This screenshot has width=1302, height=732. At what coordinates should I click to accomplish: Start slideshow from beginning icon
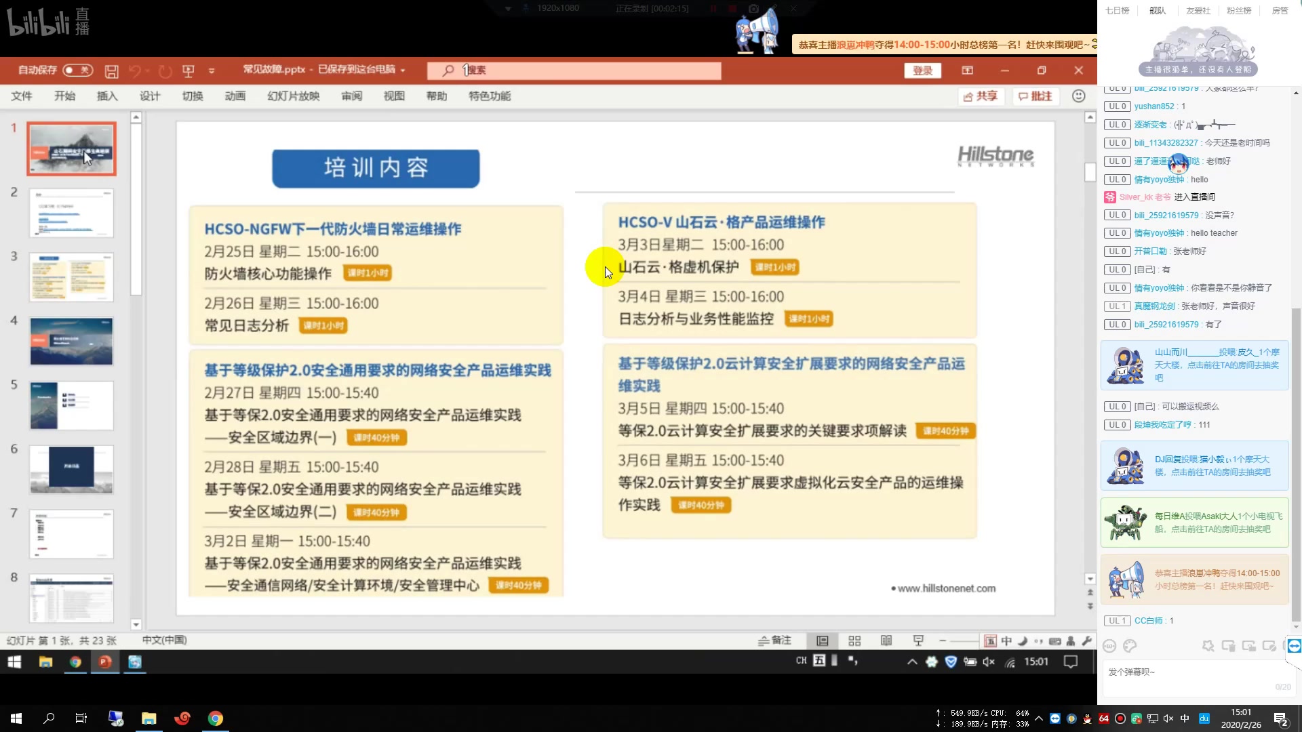coord(189,70)
